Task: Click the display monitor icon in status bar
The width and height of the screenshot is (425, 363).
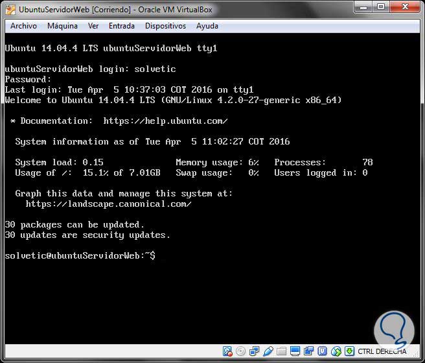Action: (295, 351)
